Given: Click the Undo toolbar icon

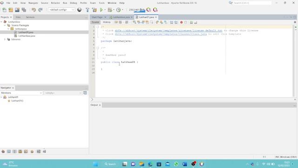Looking at the screenshot, I should pos(34,10).
